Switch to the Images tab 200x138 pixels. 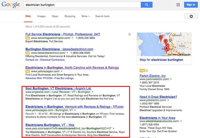click(x=41, y=16)
